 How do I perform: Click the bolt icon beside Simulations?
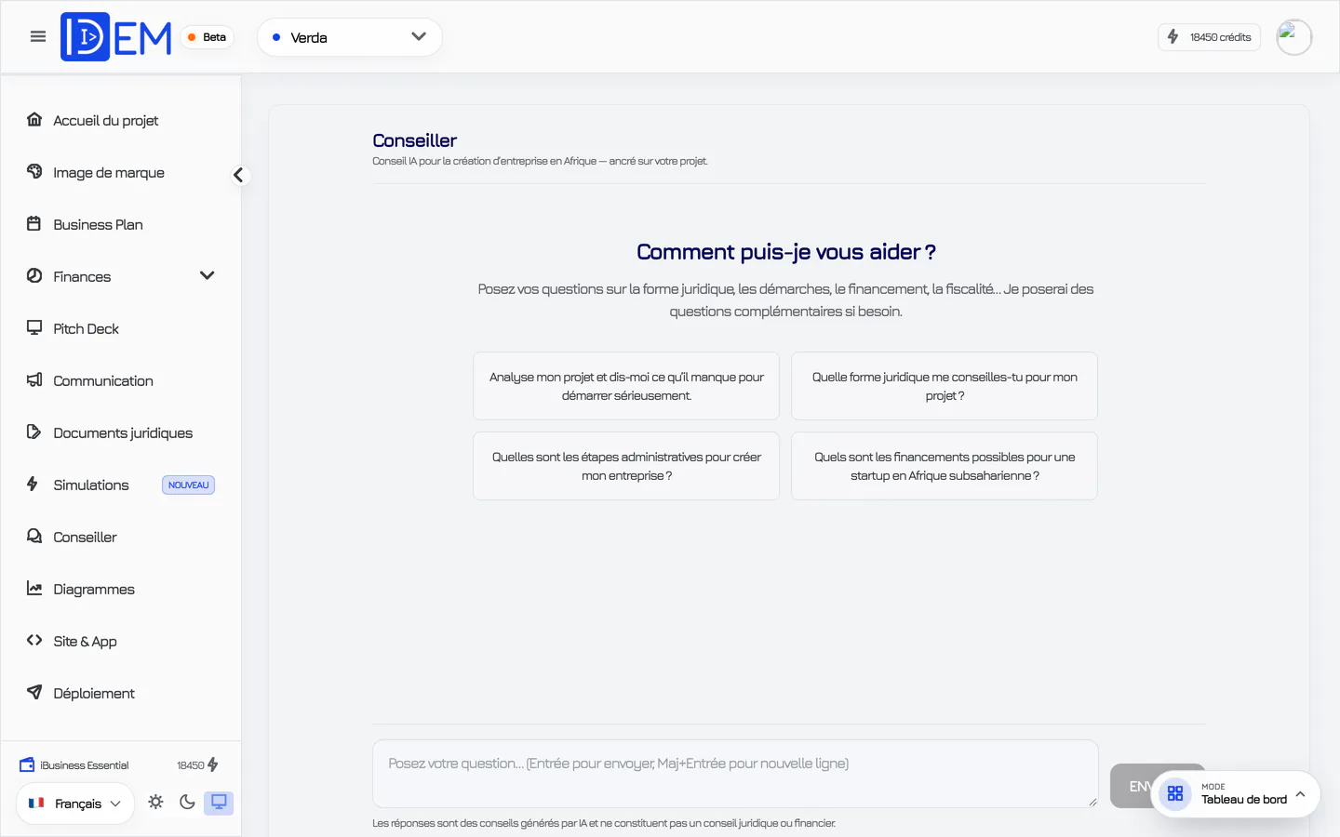(x=33, y=484)
